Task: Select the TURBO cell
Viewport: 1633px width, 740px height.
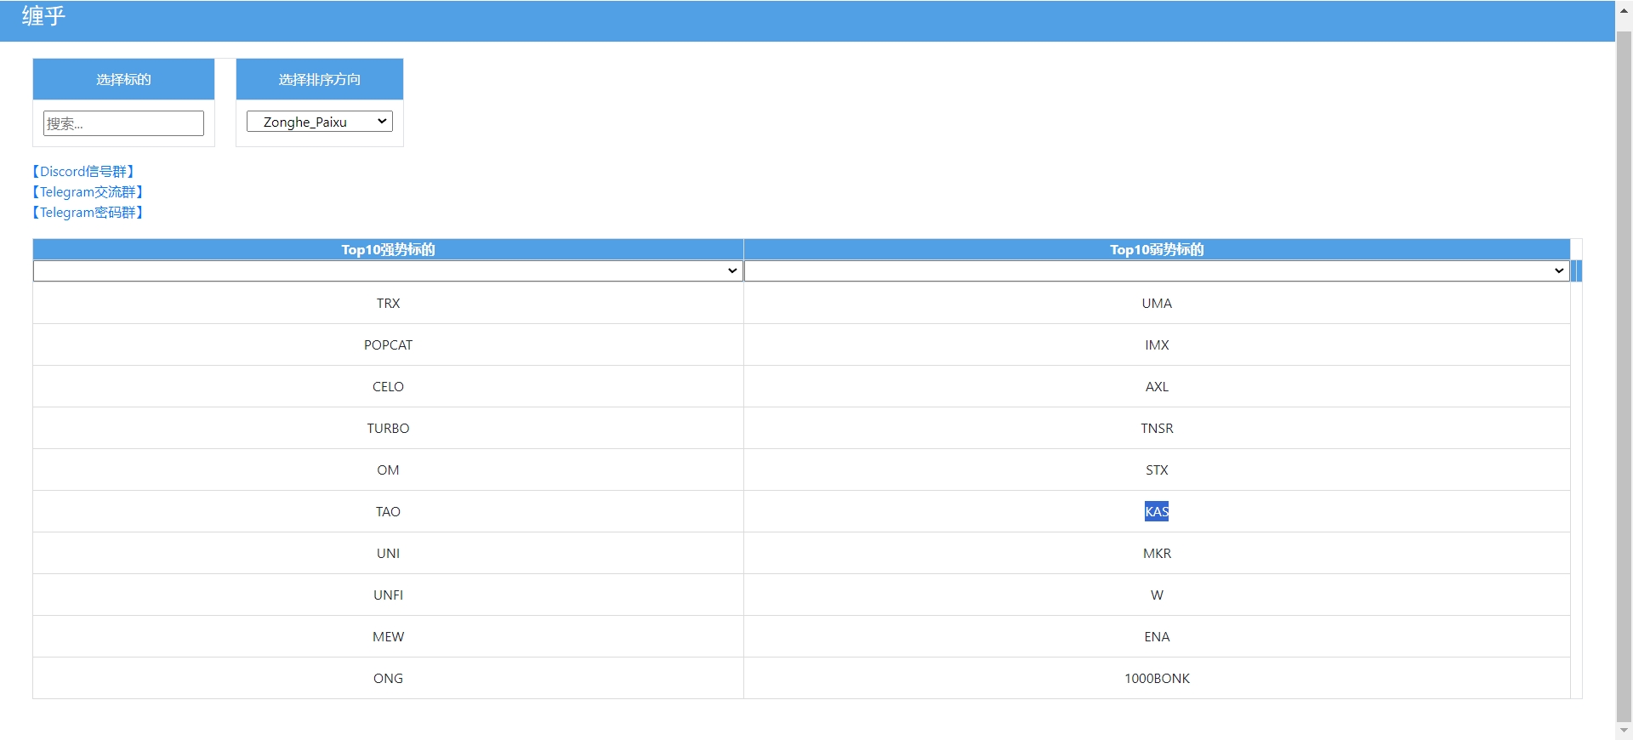Action: [x=388, y=429]
